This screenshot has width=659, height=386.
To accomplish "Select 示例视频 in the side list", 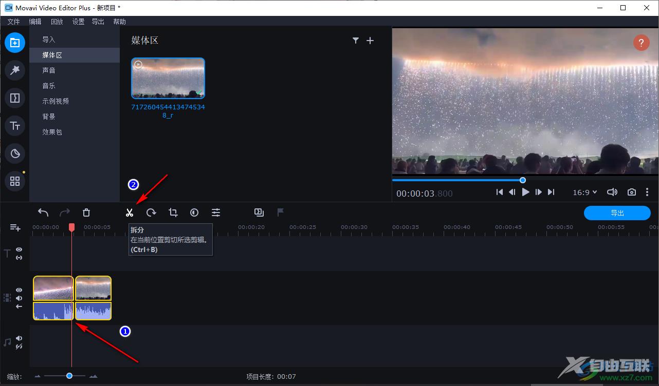I will [x=75, y=101].
